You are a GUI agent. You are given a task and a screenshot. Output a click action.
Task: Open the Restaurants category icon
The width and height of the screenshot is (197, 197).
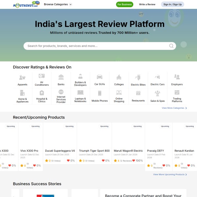[x=138, y=93]
